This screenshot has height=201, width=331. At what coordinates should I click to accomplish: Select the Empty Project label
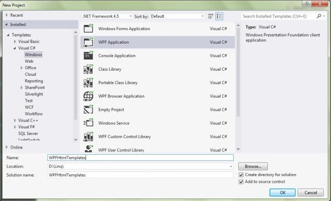(x=111, y=110)
